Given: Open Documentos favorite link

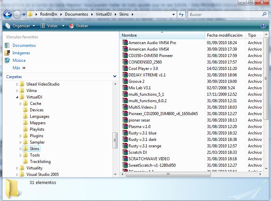Looking at the screenshot, I should point(24,45).
